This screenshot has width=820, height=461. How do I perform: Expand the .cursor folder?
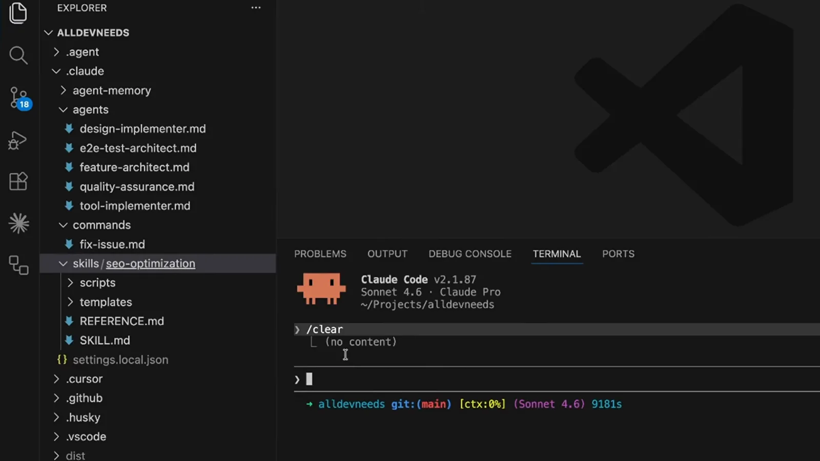click(56, 379)
